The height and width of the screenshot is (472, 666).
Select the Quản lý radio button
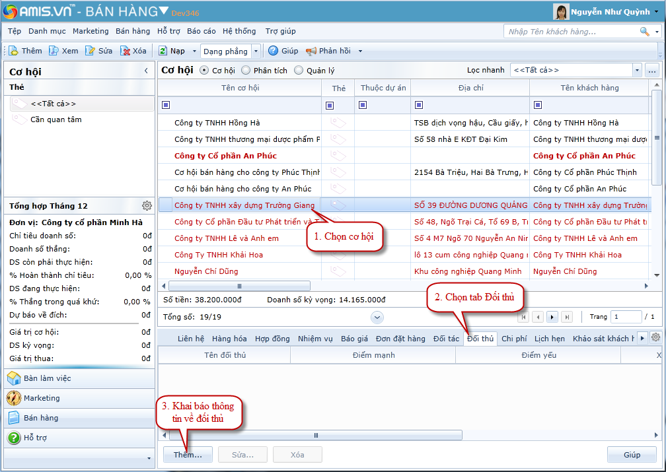pos(299,70)
